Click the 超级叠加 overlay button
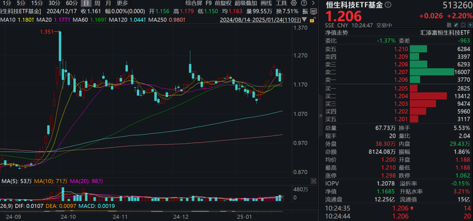The image size is (473, 221). [x=246, y=3]
